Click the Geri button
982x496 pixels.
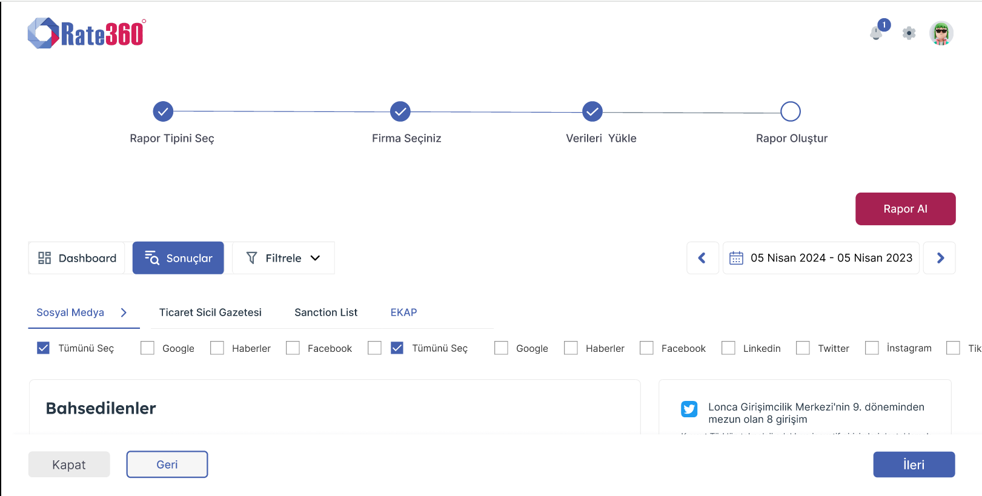coord(167,465)
